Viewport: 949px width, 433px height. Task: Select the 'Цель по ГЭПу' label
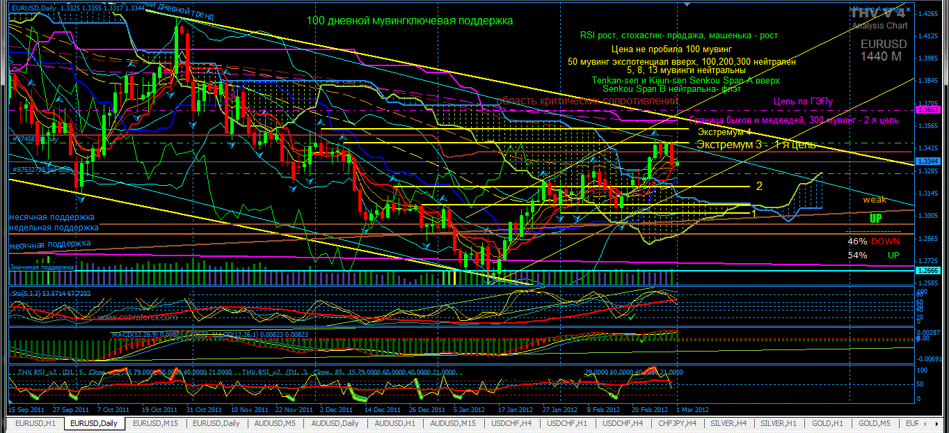(803, 102)
